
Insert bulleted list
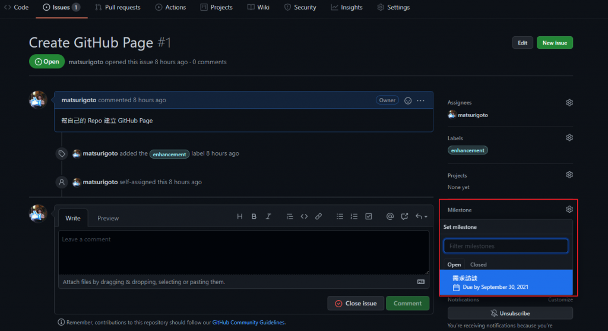[x=340, y=216]
